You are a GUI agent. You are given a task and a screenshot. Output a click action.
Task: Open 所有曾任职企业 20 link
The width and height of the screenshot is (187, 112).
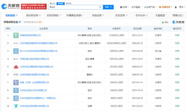[x=33, y=22]
